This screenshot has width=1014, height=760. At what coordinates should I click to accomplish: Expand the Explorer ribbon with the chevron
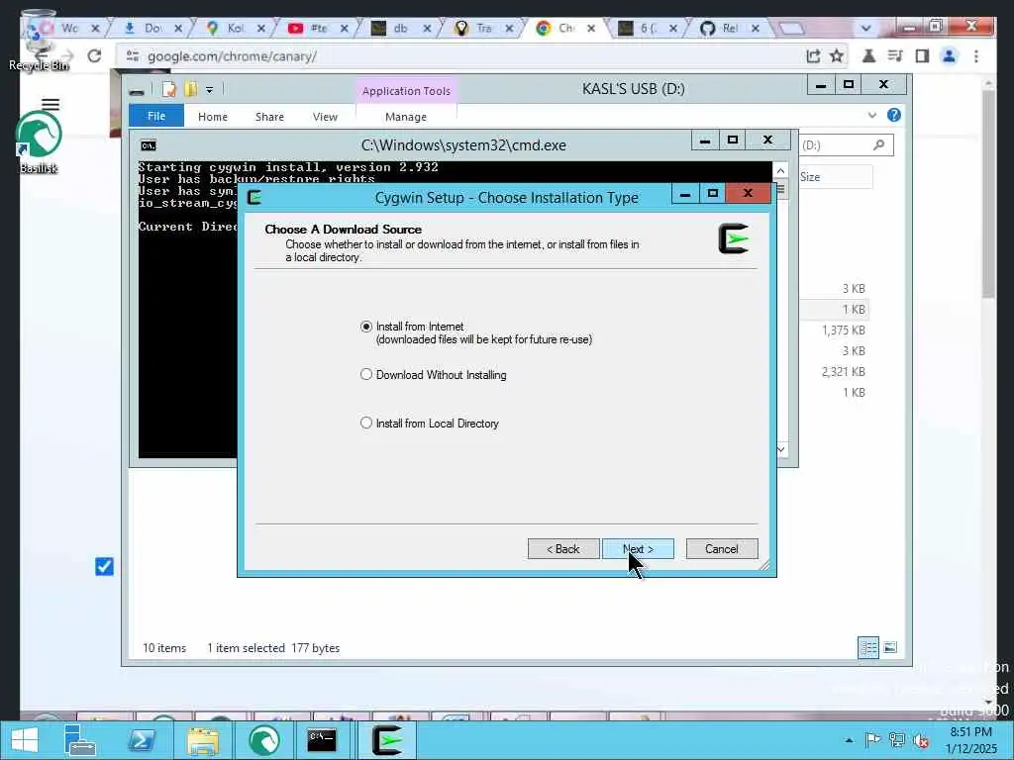pyautogui.click(x=872, y=116)
